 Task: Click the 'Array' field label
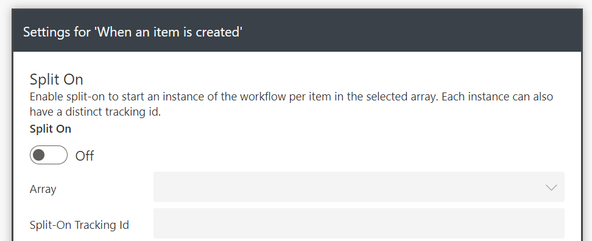click(x=43, y=189)
